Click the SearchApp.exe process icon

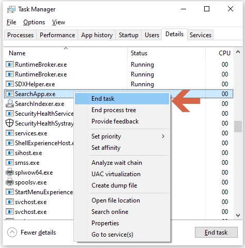pos(10,94)
